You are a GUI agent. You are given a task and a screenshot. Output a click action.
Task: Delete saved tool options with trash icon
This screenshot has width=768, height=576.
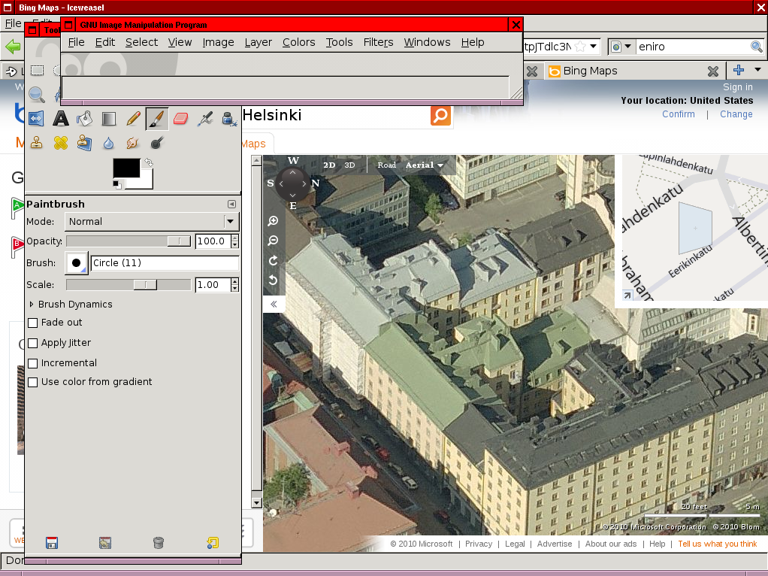click(x=159, y=543)
